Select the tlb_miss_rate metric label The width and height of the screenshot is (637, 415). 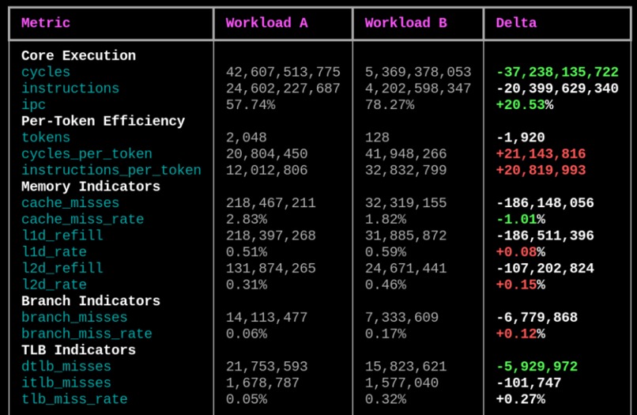click(74, 399)
